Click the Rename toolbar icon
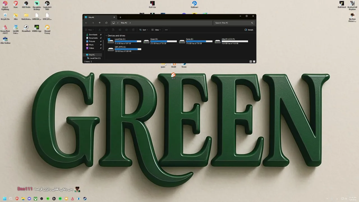This screenshot has height=202, width=359. pyautogui.click(x=120, y=30)
